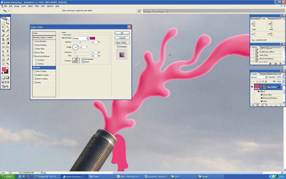
Task: Switch to the Channels tab
Action: (x=263, y=74)
